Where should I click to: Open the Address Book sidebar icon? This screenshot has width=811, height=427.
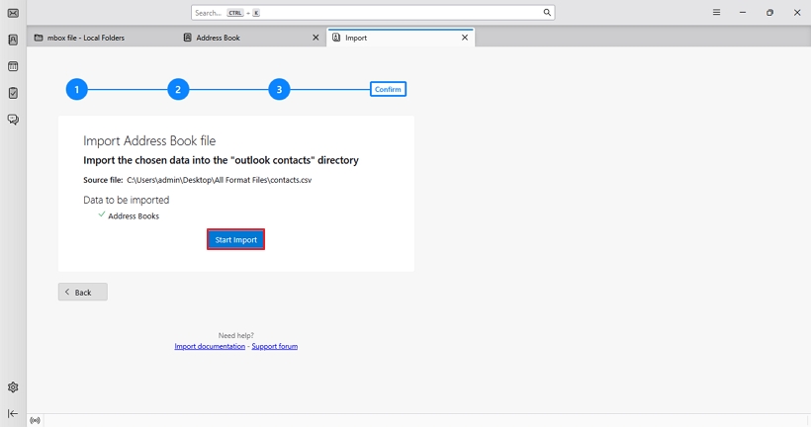pyautogui.click(x=13, y=40)
